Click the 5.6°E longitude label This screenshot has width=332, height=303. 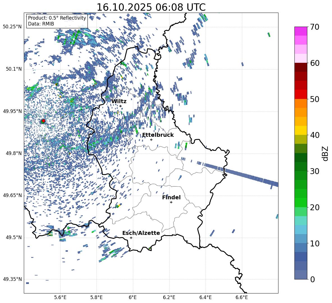(60, 297)
